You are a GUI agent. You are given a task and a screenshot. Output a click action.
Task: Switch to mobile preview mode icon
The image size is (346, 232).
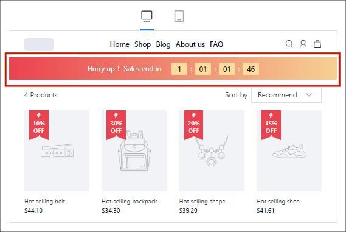pos(179,16)
